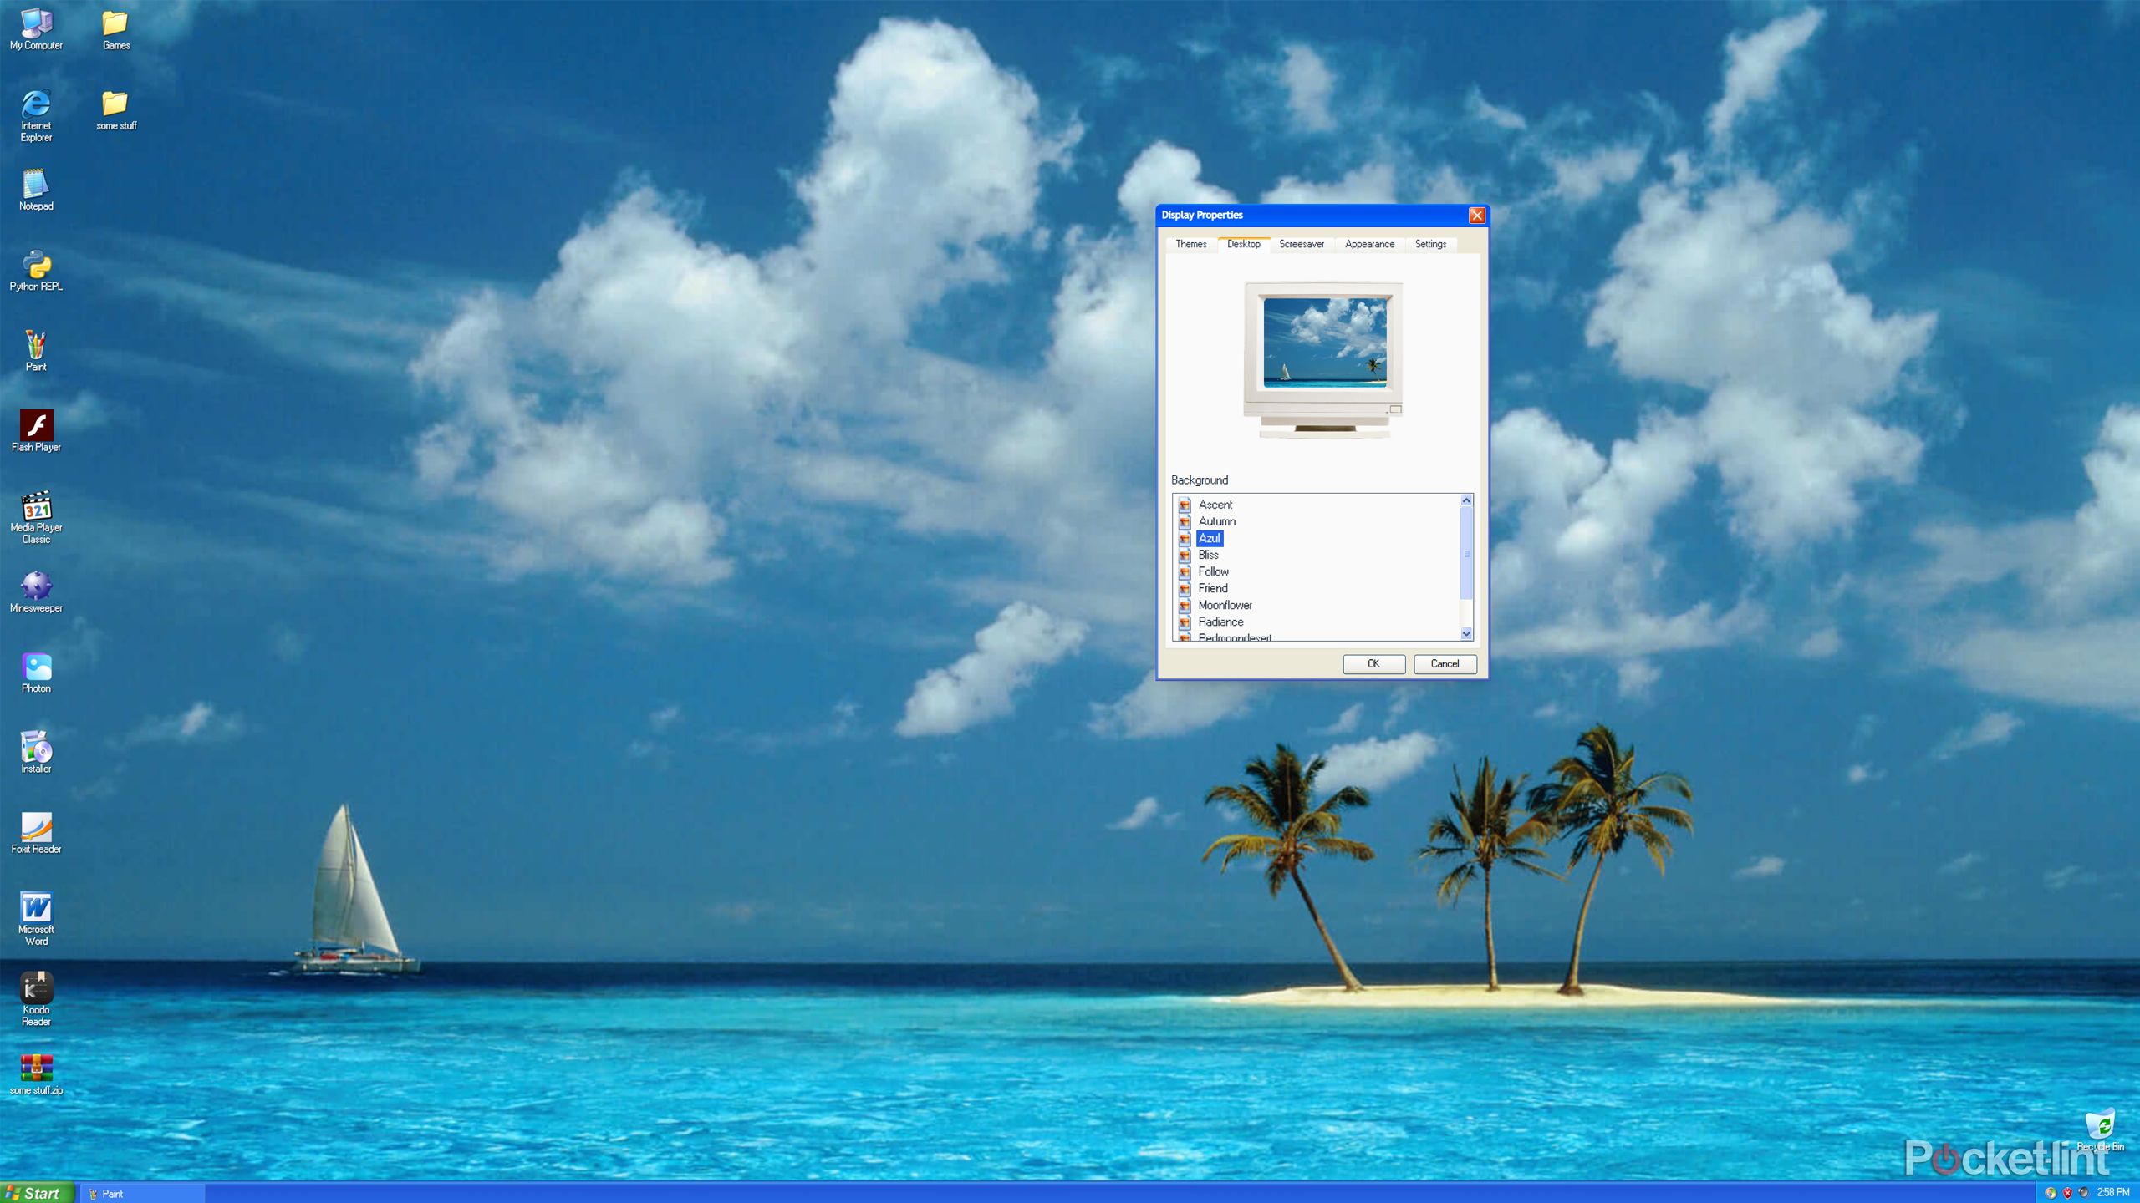Launch the Minesweeper desktop icon
The width and height of the screenshot is (2140, 1203).
tap(36, 592)
